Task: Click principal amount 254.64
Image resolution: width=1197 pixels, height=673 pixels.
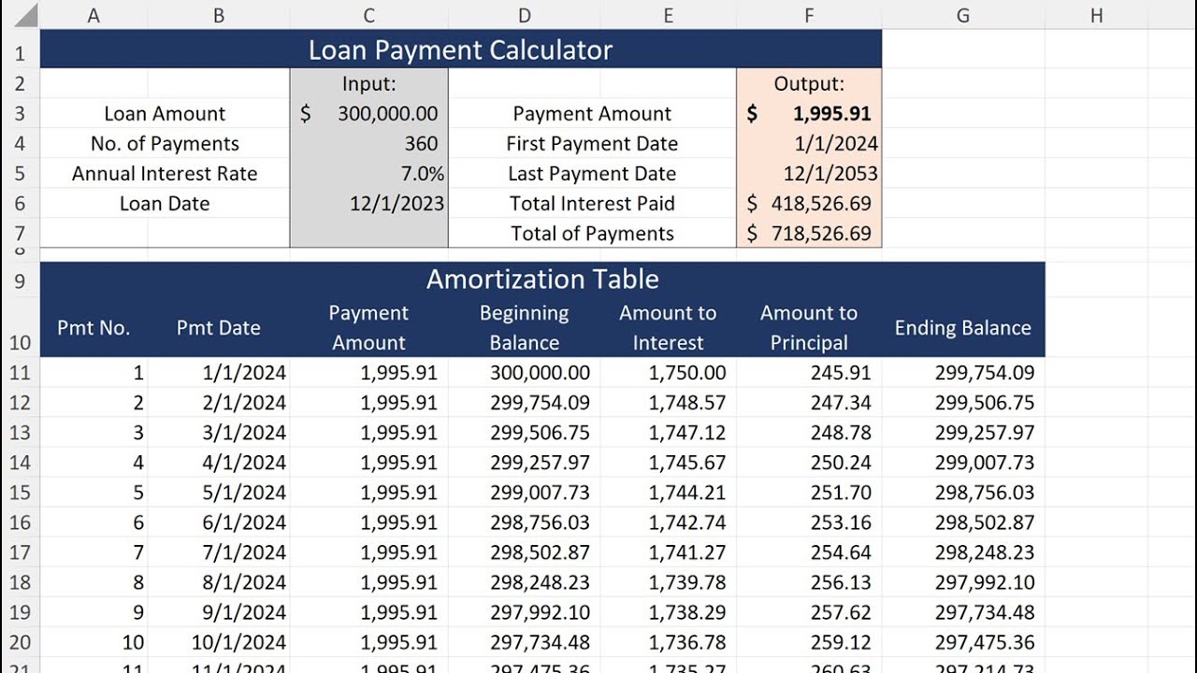Action: 809,552
